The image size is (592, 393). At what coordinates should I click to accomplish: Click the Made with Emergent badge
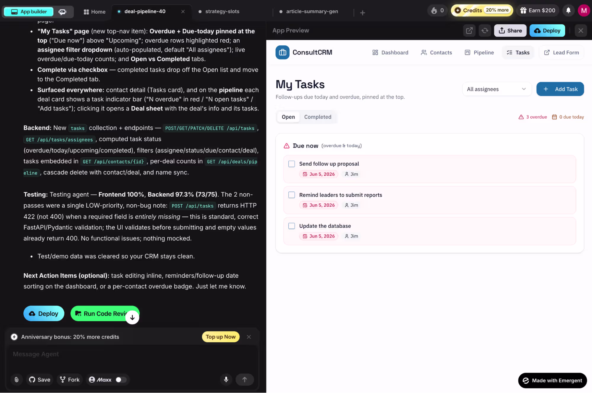click(x=552, y=381)
